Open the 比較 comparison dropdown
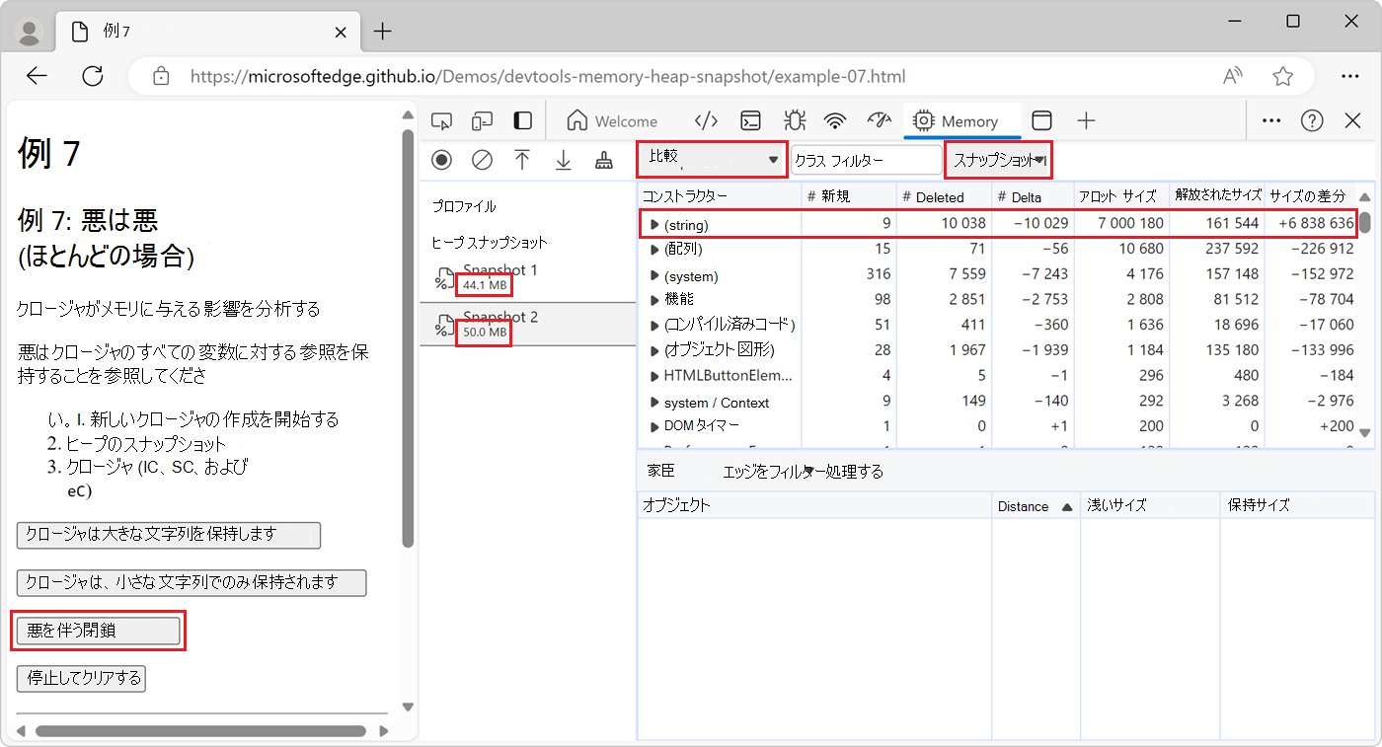The height and width of the screenshot is (747, 1382). pyautogui.click(x=711, y=159)
